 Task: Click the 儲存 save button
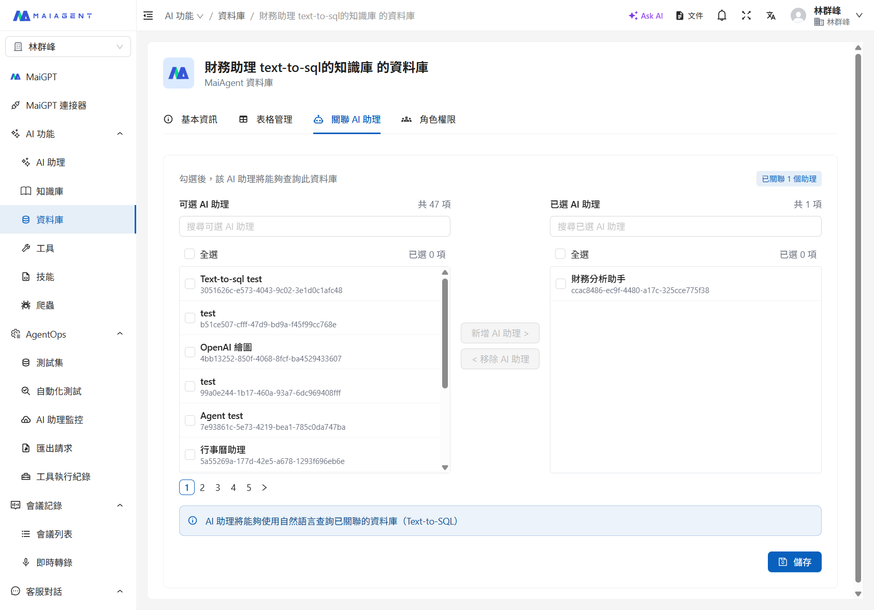click(x=795, y=562)
